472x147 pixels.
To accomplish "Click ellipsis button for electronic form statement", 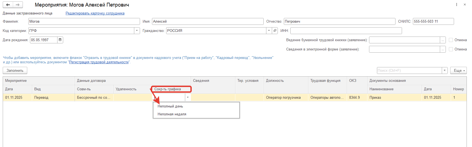I will pos(443,49).
